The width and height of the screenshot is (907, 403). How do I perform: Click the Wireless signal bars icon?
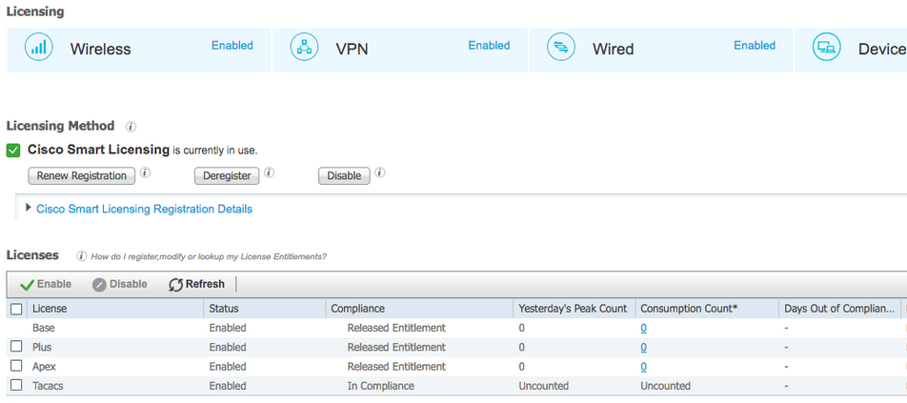pos(39,48)
